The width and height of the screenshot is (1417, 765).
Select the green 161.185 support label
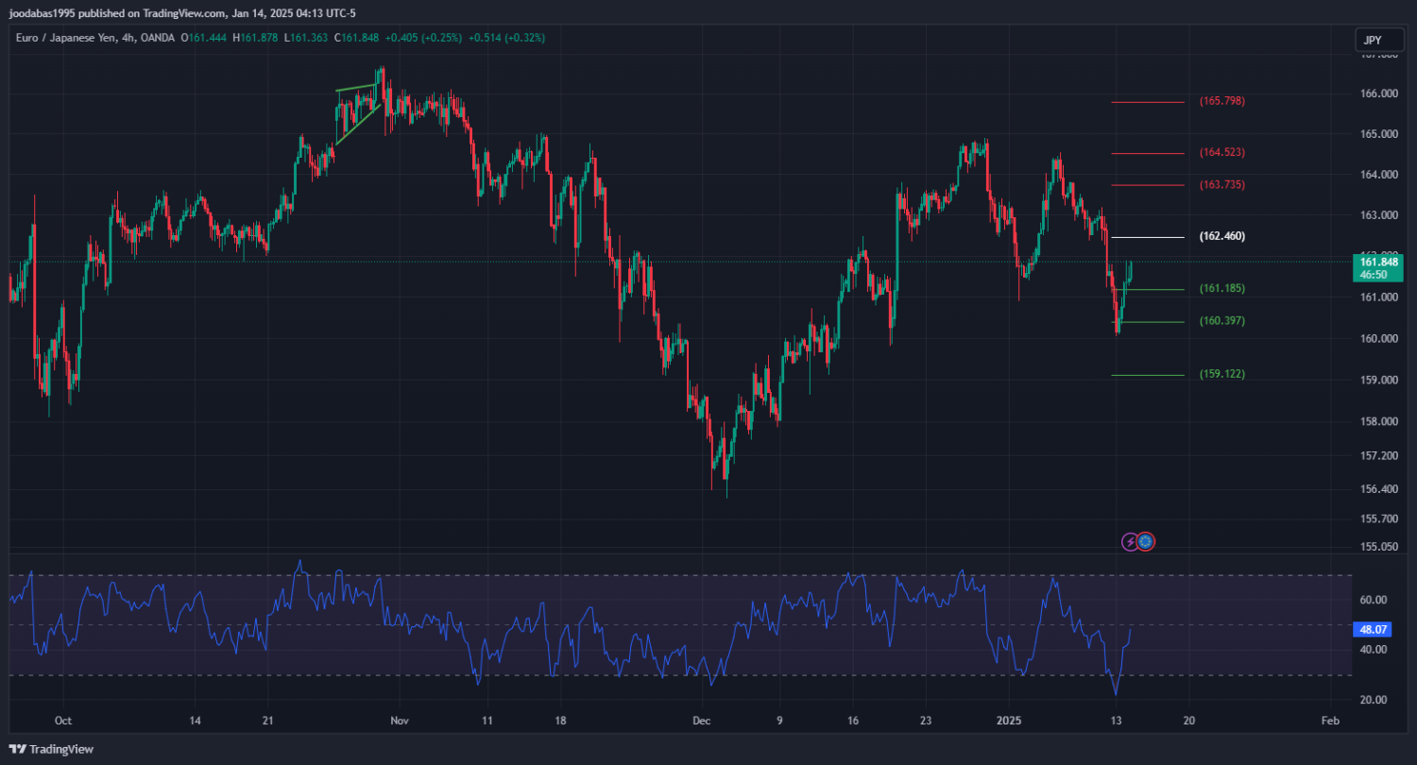coord(1221,288)
